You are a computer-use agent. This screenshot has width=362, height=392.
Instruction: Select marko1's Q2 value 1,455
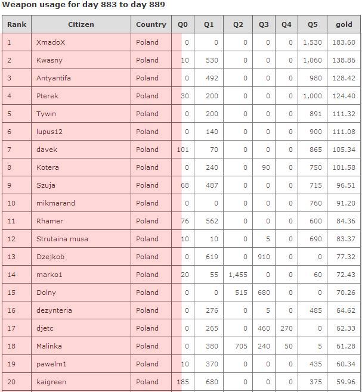237,275
